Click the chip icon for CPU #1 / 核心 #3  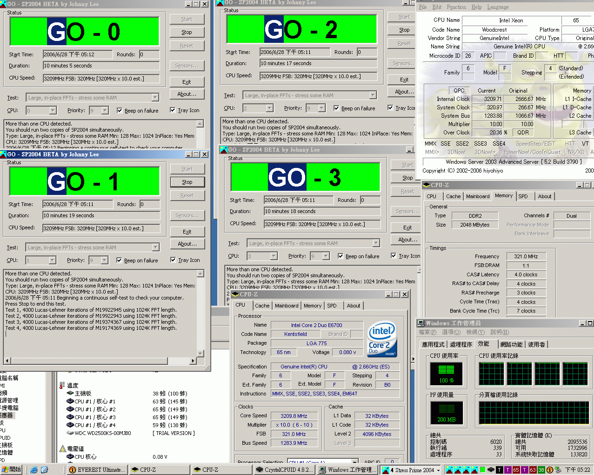tap(70, 417)
